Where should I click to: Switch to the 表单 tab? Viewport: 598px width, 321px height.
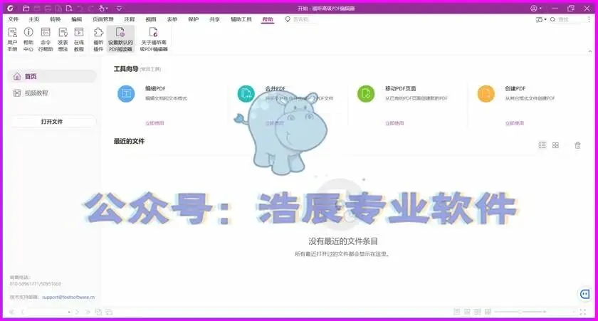pos(172,19)
